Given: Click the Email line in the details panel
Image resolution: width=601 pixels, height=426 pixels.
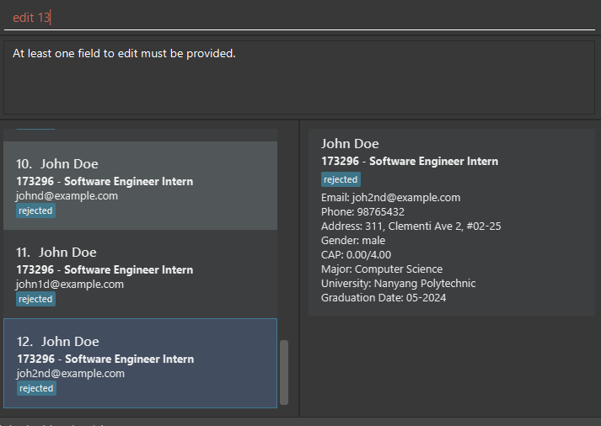Looking at the screenshot, I should 390,198.
